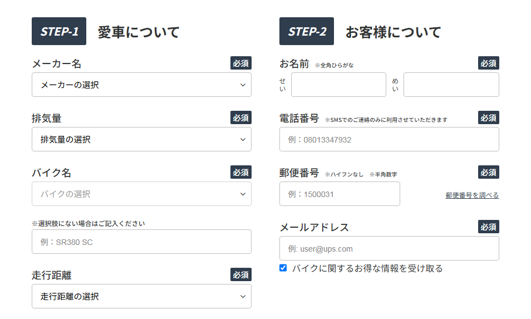The image size is (531, 319).
Task: Click the chevron arrow in 排気量の選択
Action: (243, 139)
